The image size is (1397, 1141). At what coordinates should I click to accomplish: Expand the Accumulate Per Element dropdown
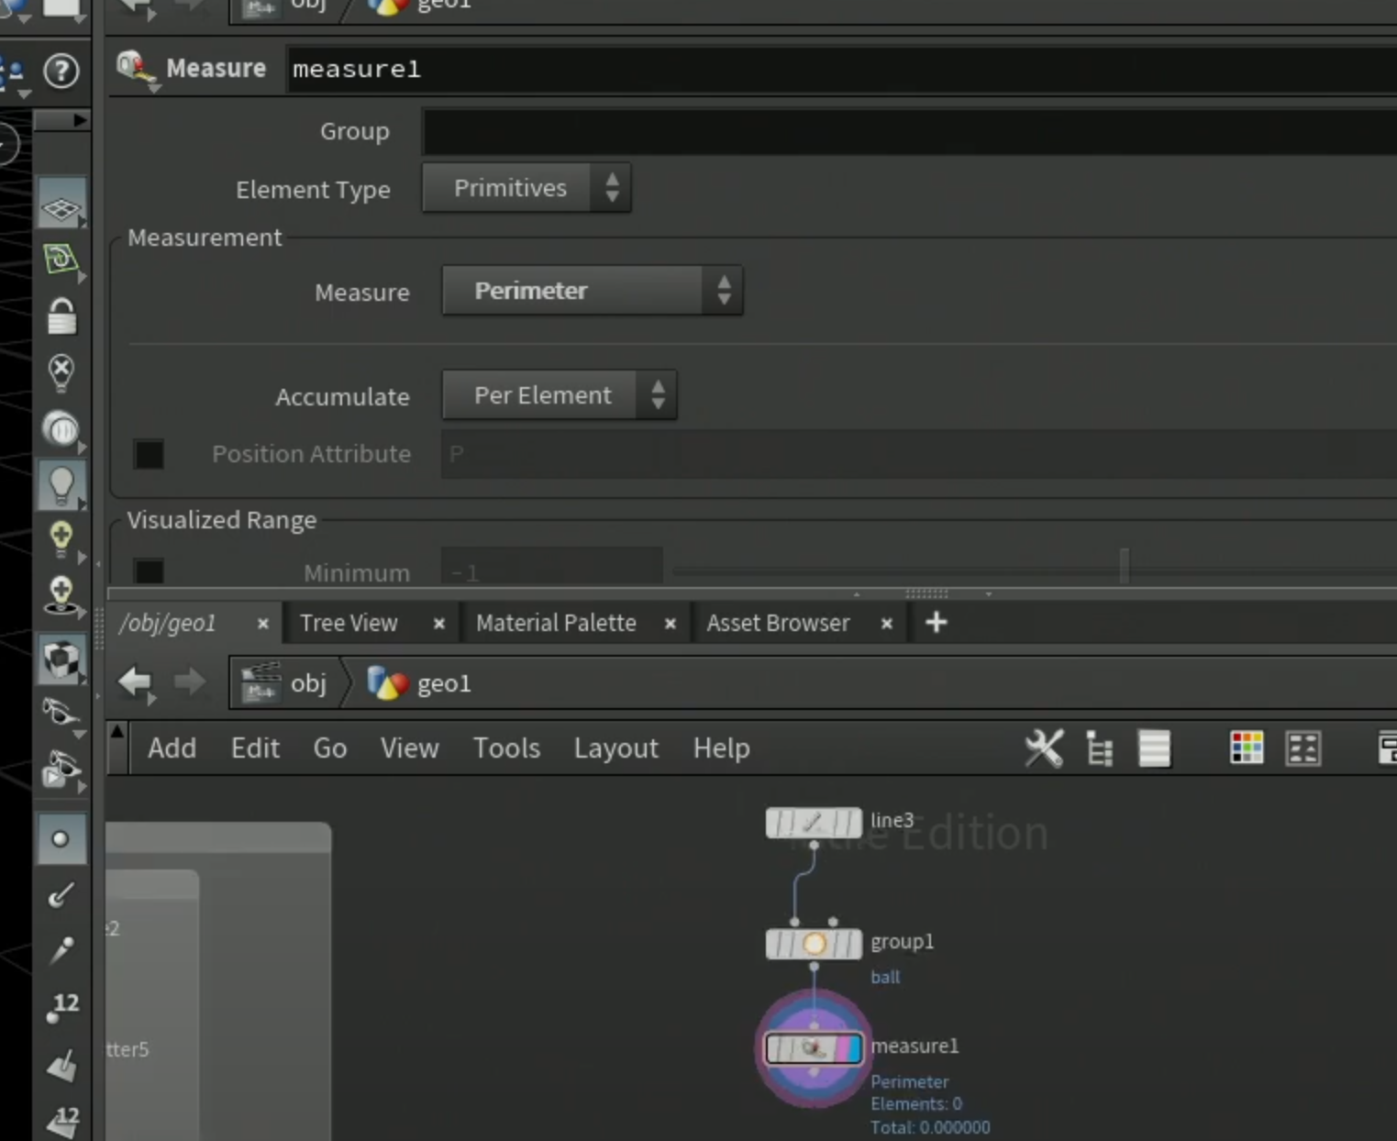coord(560,395)
